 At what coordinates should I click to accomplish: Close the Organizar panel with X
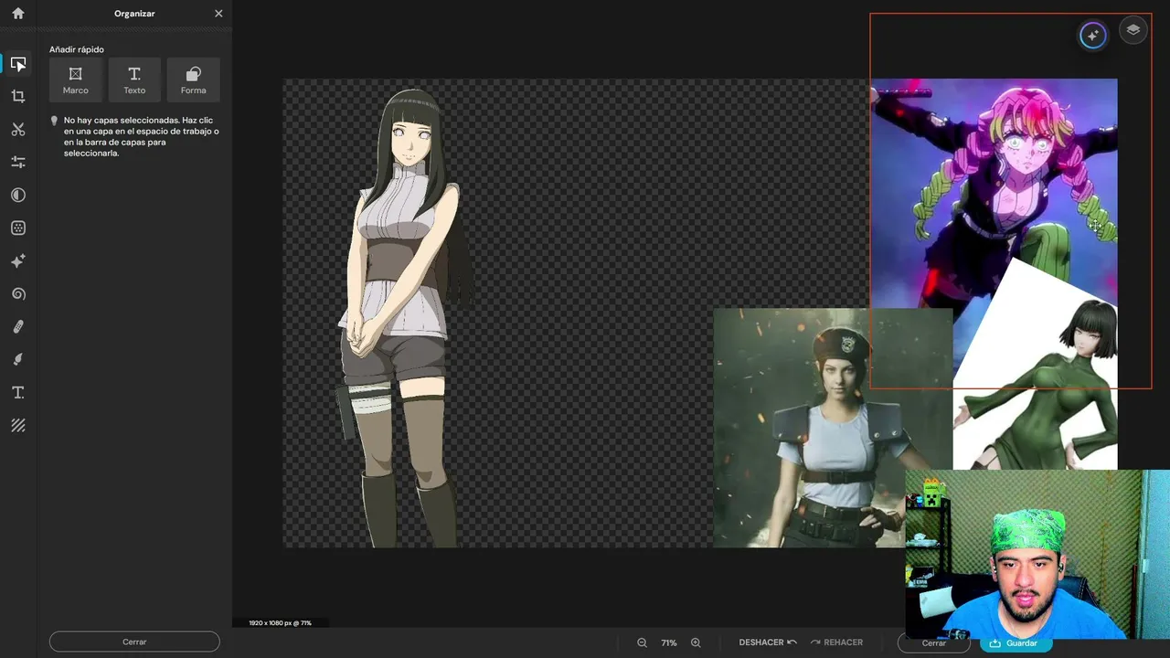click(218, 14)
